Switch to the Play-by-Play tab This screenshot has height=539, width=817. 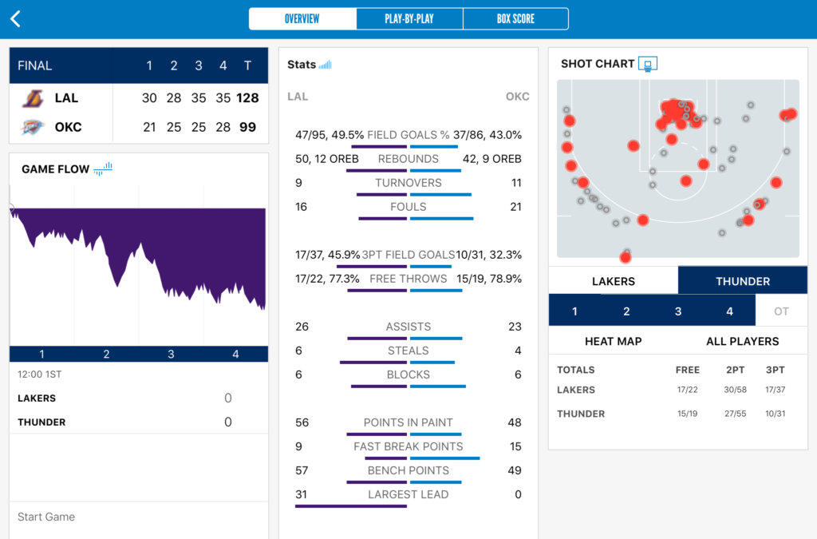click(409, 19)
